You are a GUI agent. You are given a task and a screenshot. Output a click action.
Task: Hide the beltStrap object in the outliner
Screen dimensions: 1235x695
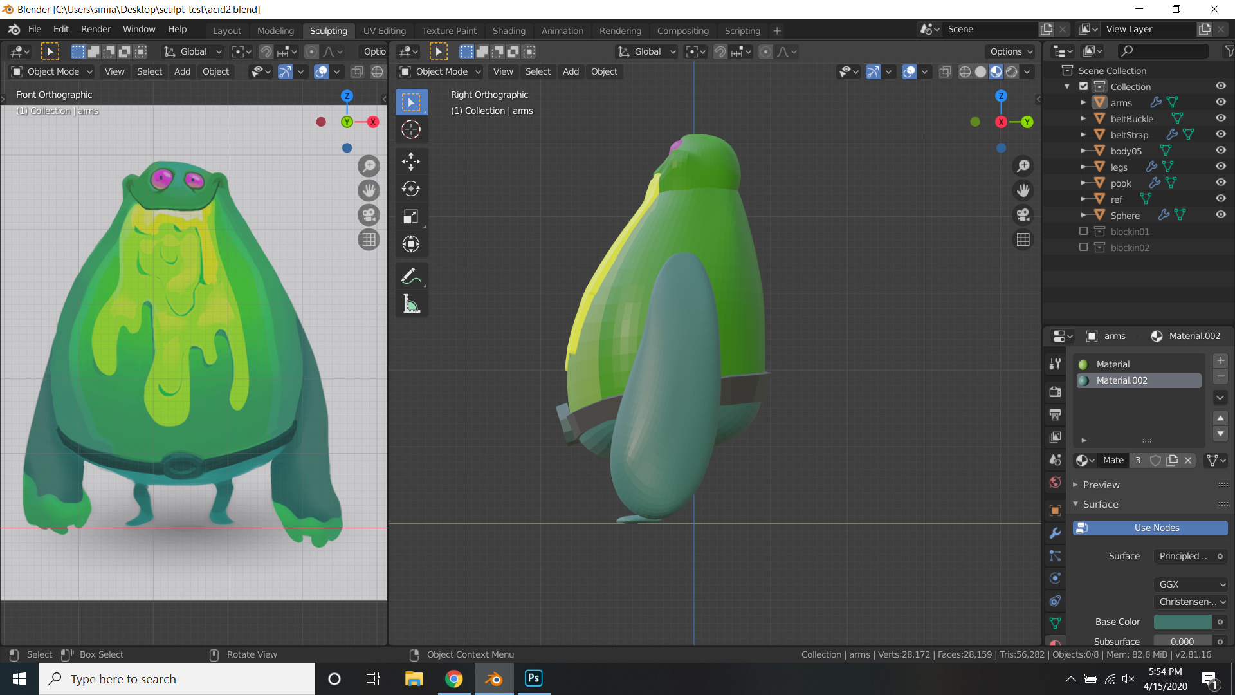pos(1221,134)
